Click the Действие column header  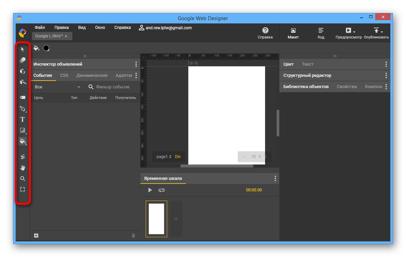coord(98,98)
